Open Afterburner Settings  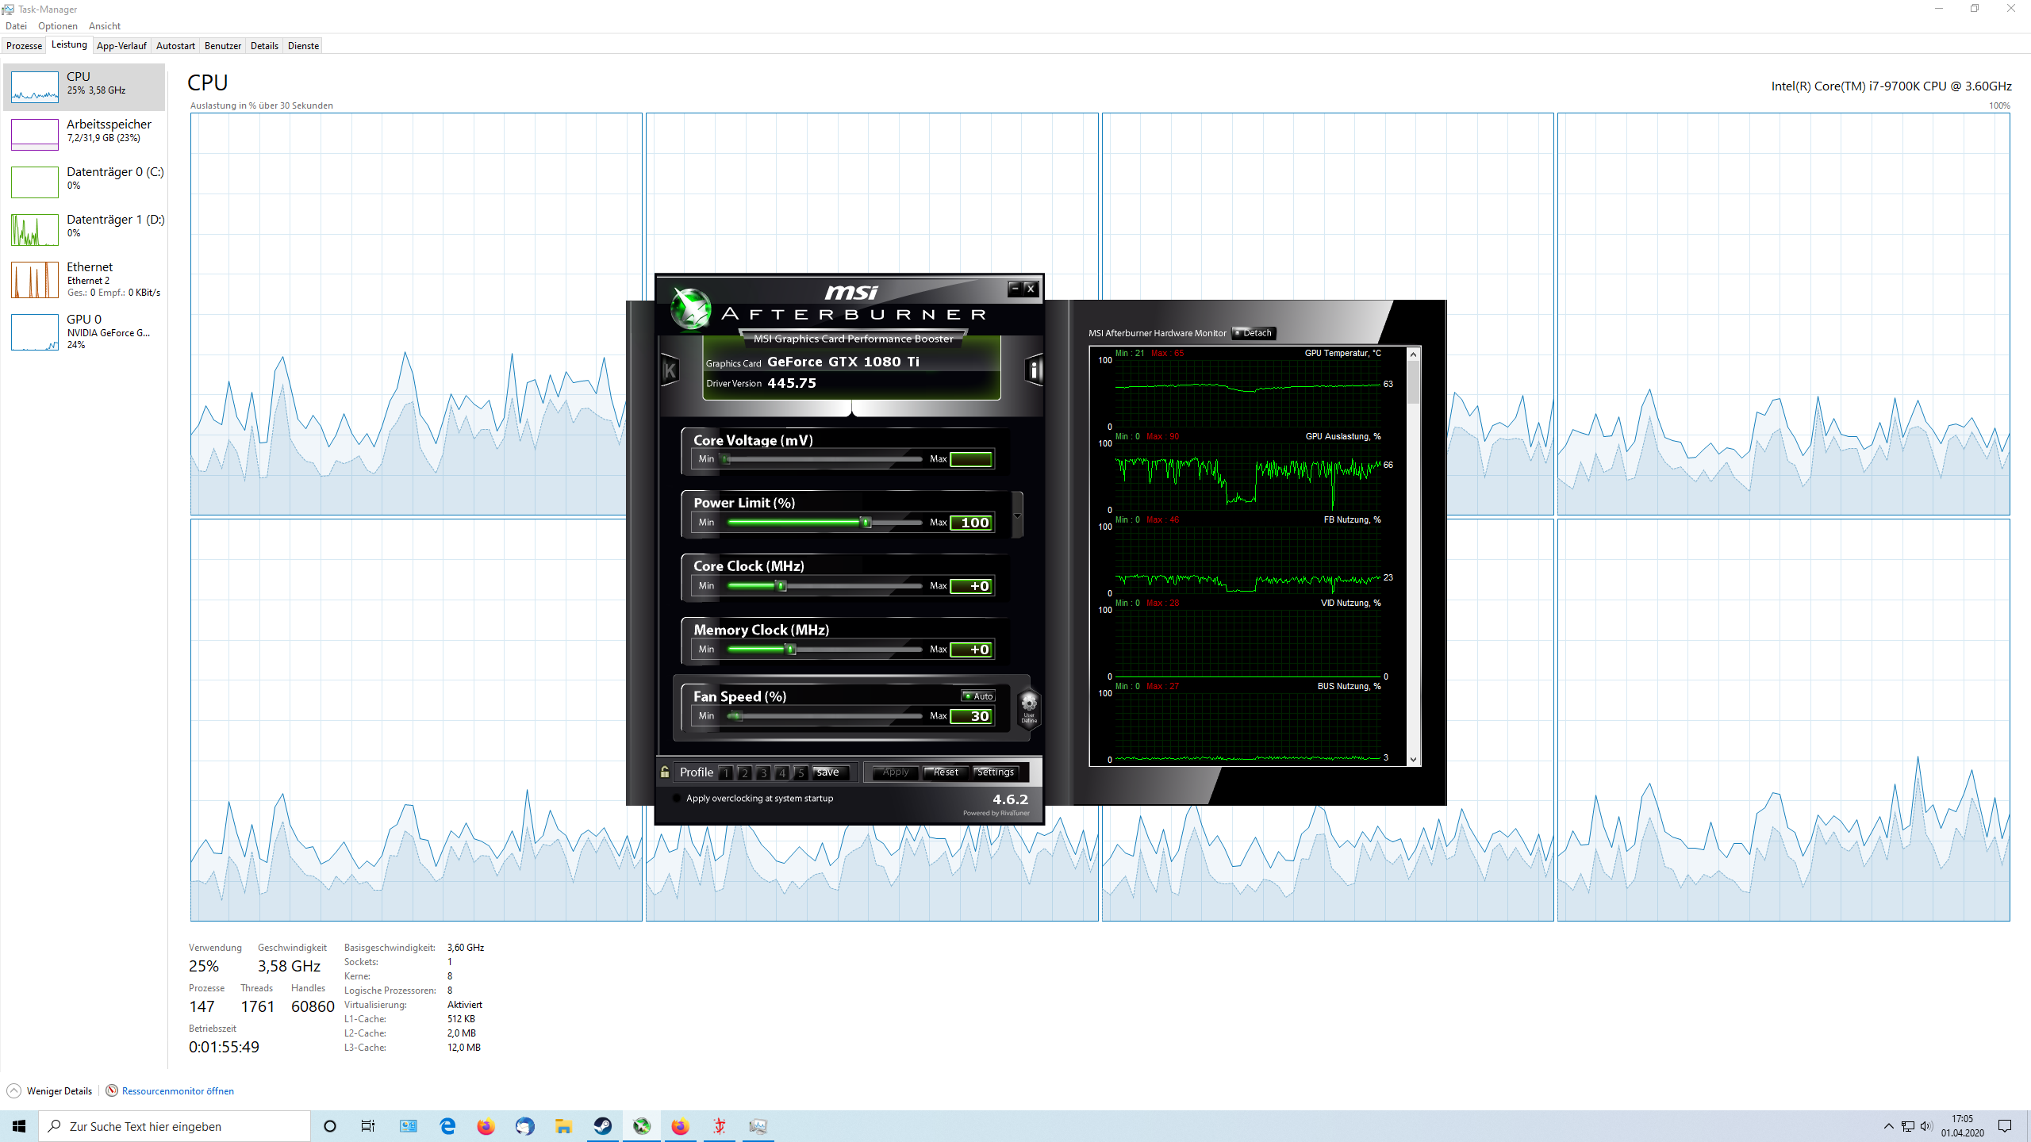(x=996, y=772)
